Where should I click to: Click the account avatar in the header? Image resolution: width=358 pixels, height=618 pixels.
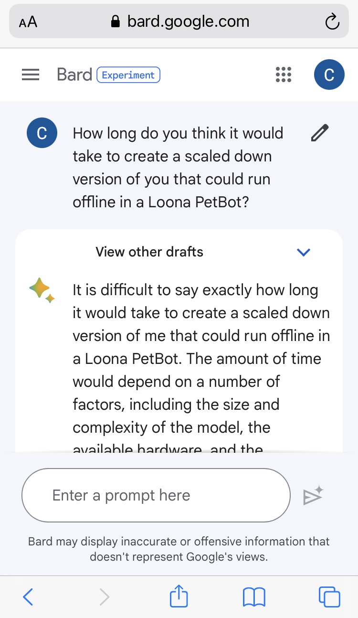click(329, 75)
